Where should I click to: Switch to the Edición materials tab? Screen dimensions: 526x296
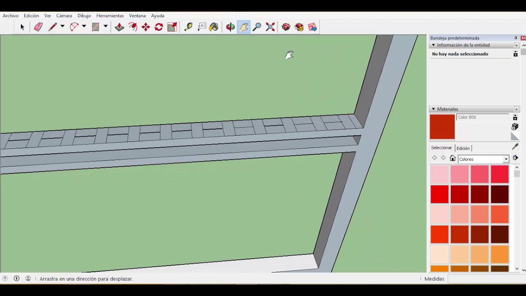click(x=463, y=148)
